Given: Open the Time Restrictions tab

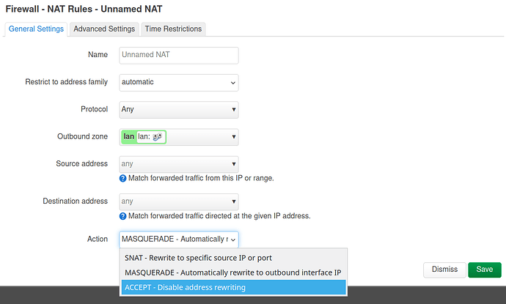Looking at the screenshot, I should (x=173, y=29).
